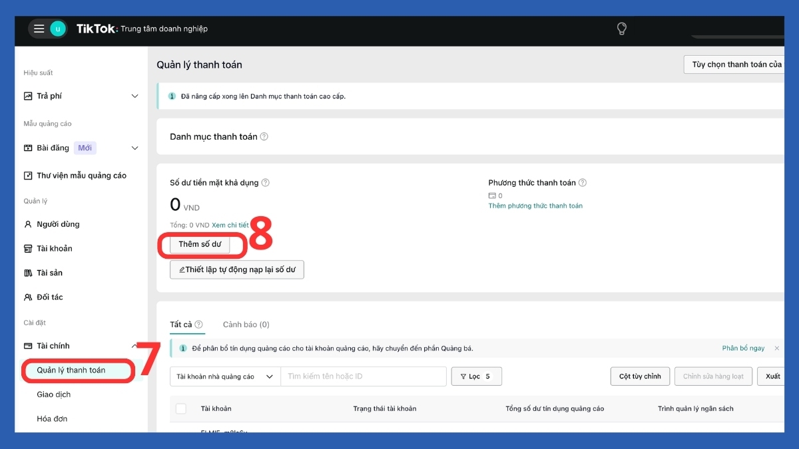This screenshot has height=449, width=799.
Task: Click the TikTok logo in header
Action: point(96,29)
